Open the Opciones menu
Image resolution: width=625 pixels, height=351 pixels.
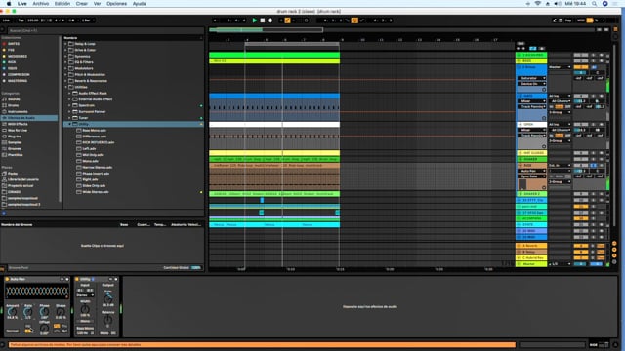pos(116,4)
